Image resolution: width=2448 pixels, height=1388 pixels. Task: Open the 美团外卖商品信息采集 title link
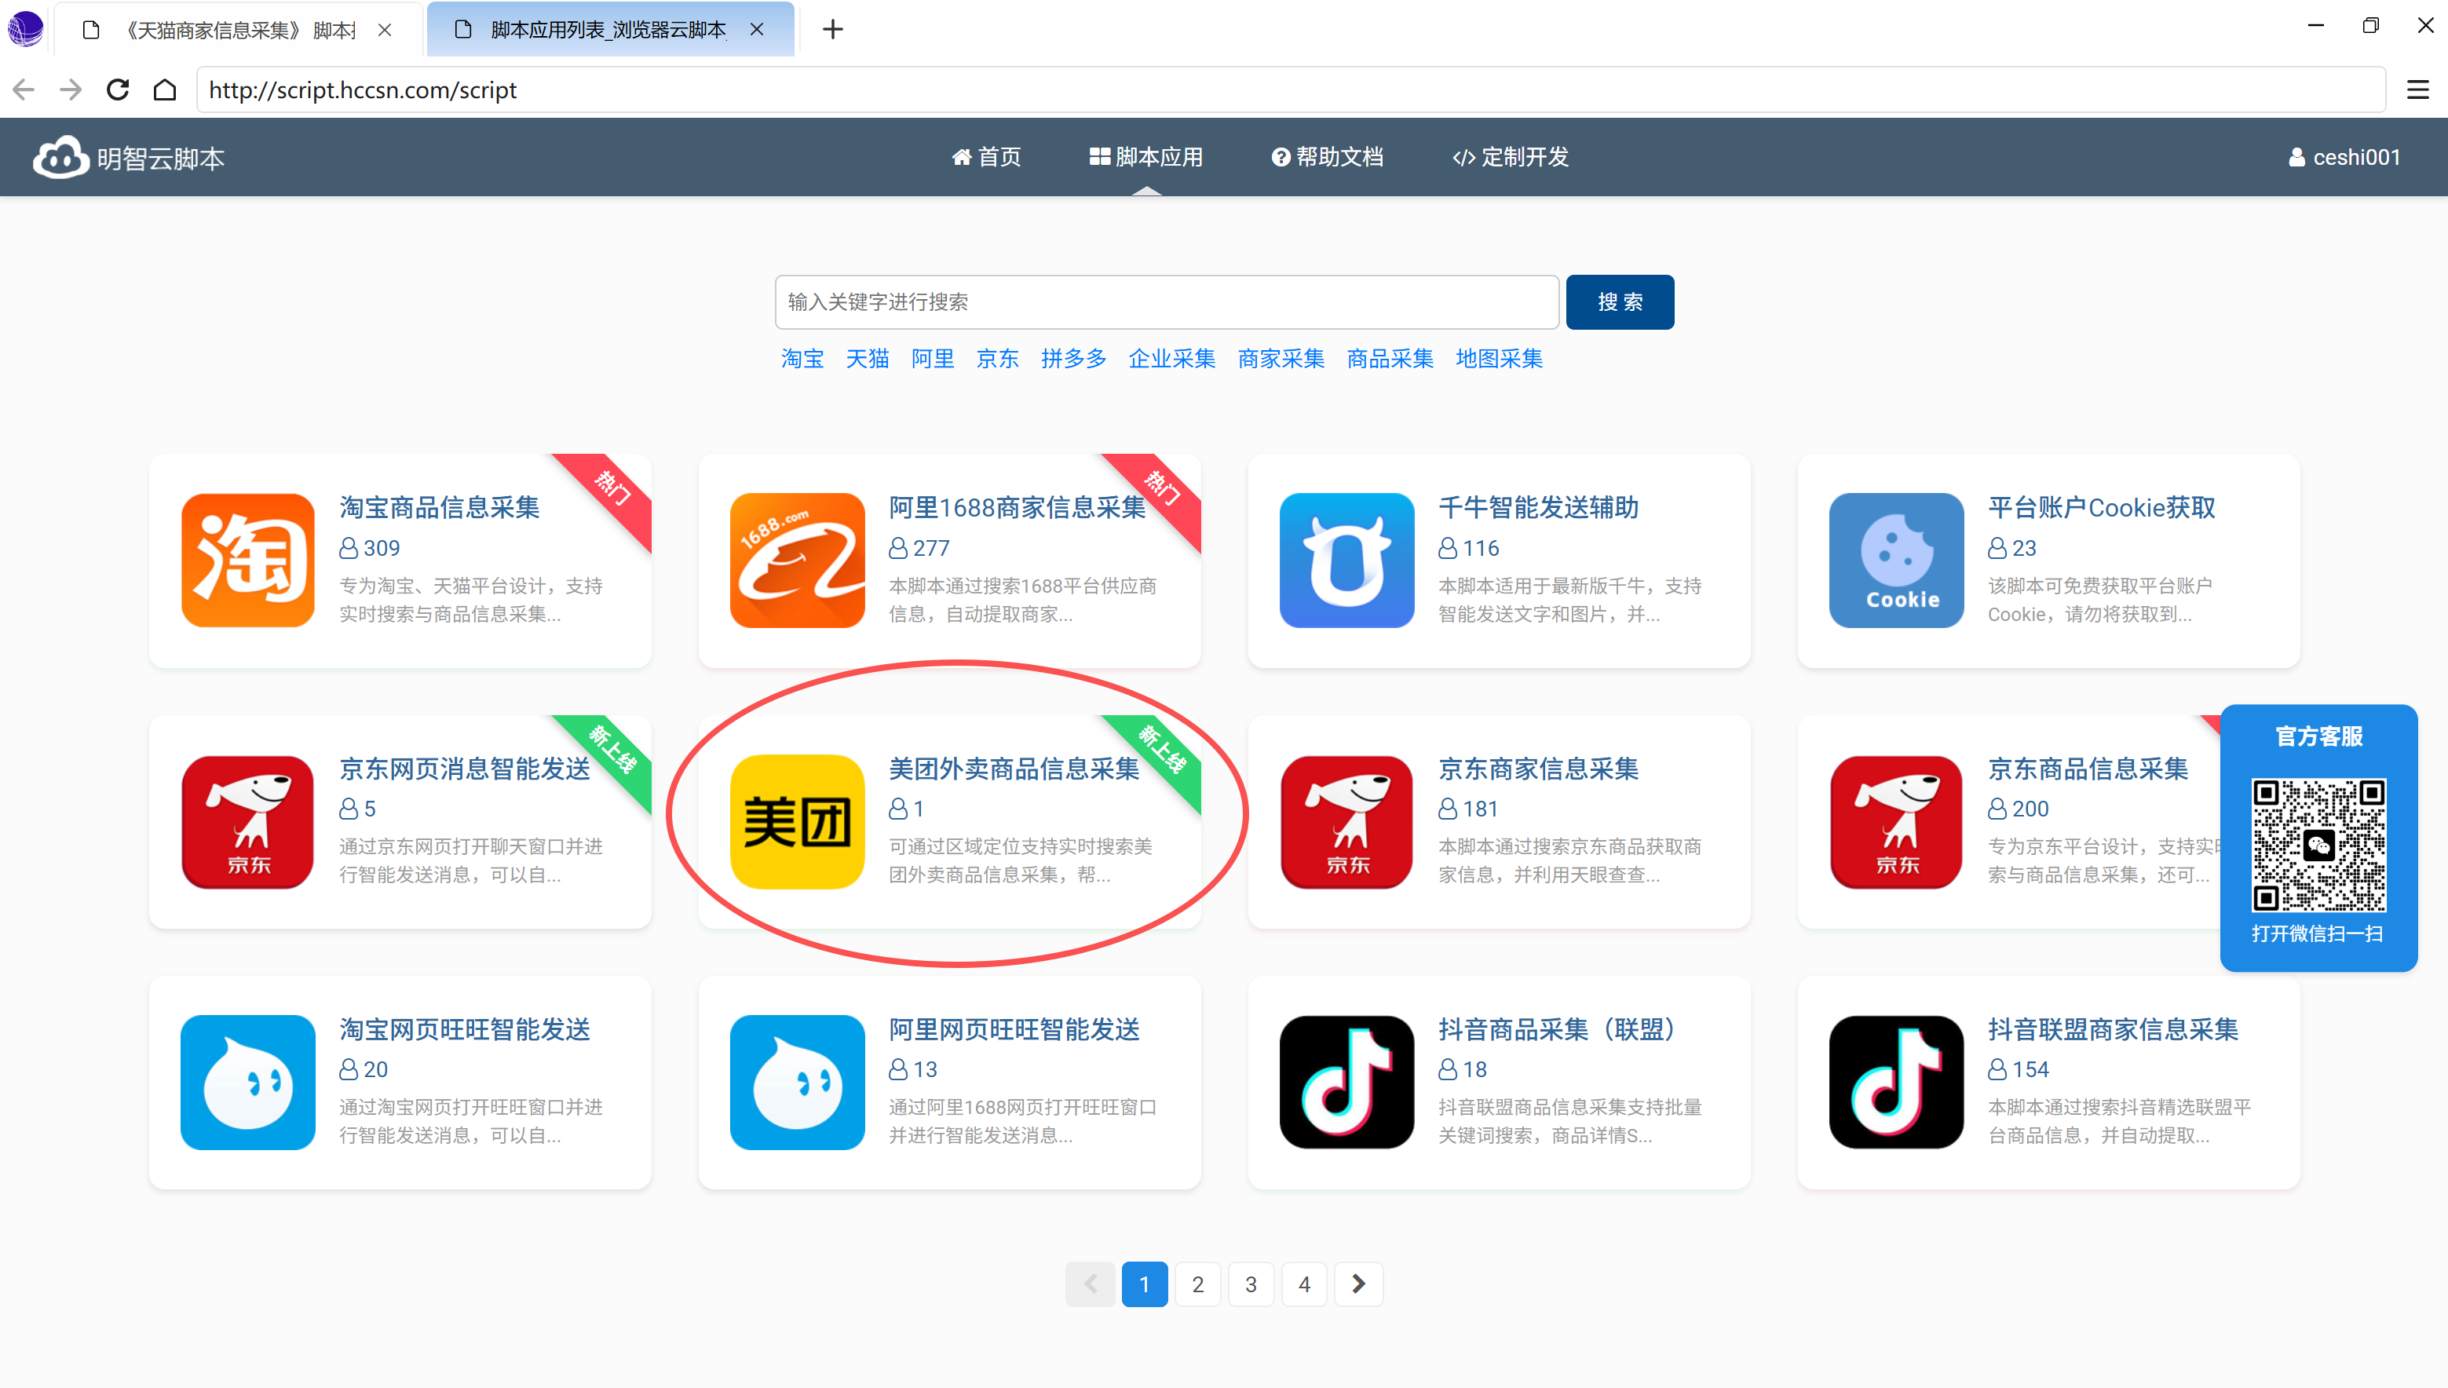tap(1014, 769)
